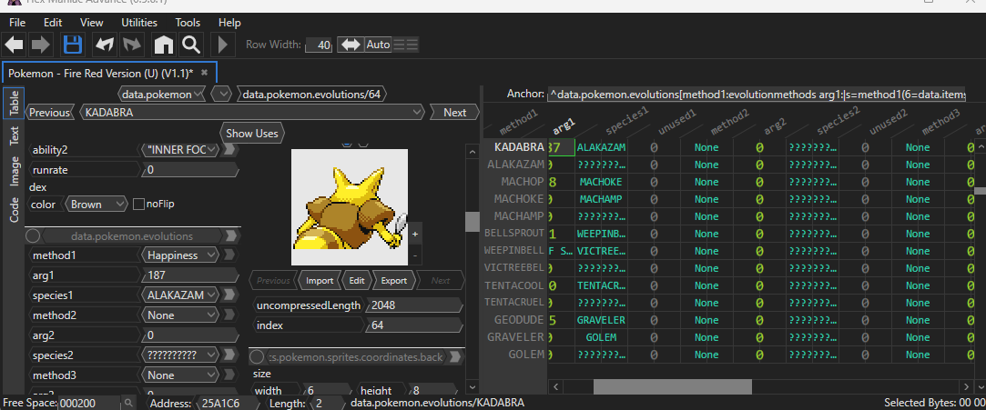Switch to the Text side tab
This screenshot has height=410, width=986.
pyautogui.click(x=14, y=135)
